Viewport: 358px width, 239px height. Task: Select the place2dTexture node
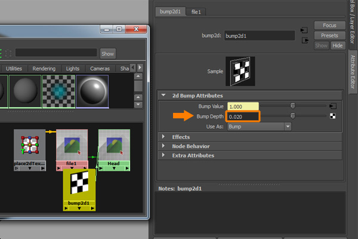[x=29, y=144]
